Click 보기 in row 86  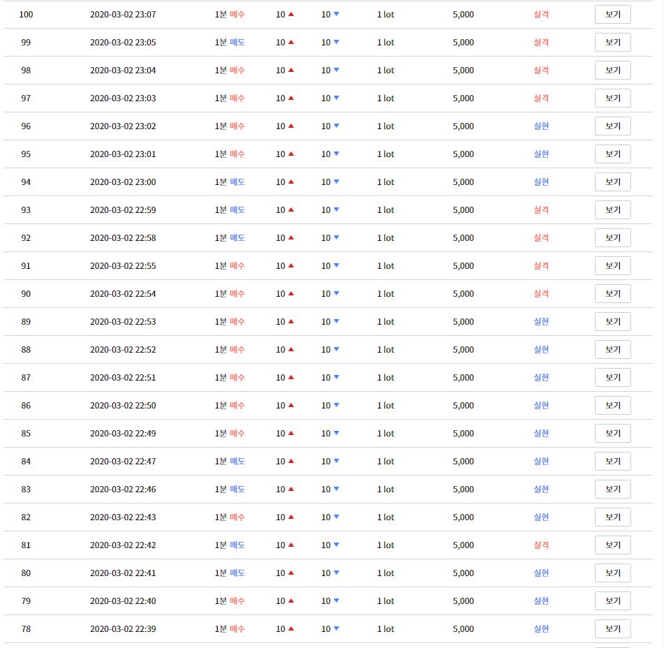pyautogui.click(x=612, y=406)
